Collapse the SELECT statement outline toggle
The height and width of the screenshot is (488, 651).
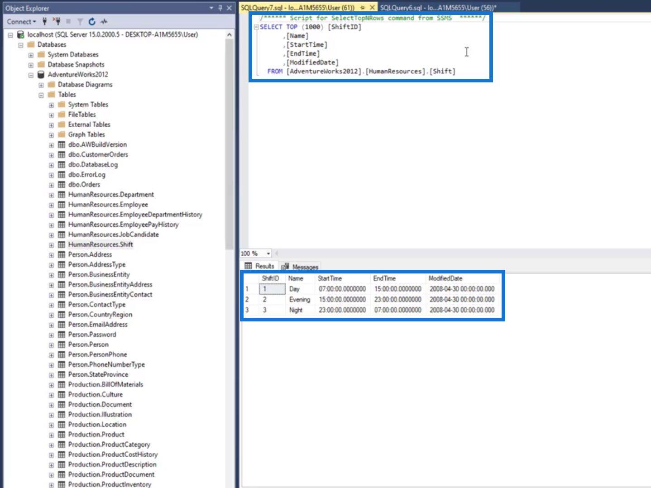pos(256,27)
